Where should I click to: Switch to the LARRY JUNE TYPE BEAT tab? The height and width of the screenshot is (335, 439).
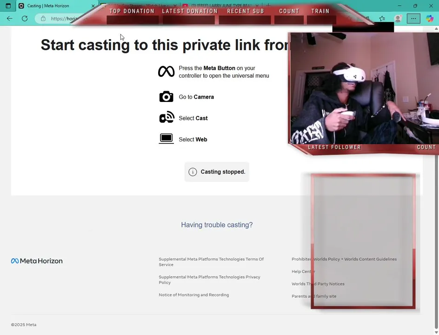coord(221,6)
